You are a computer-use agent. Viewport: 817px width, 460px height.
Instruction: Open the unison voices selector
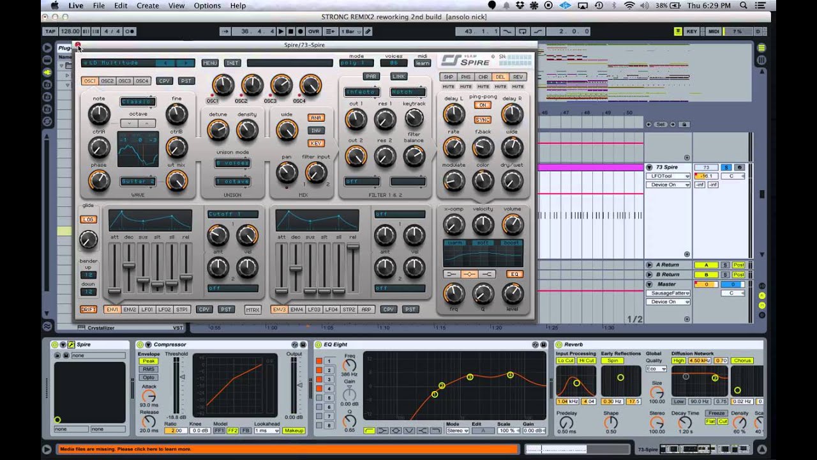(232, 163)
